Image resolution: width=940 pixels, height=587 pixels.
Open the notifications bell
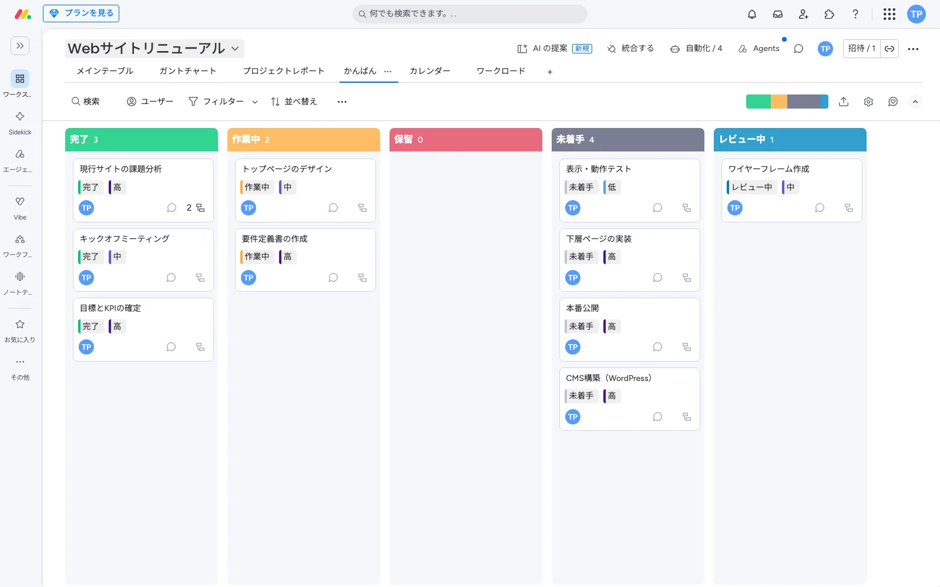click(x=752, y=14)
